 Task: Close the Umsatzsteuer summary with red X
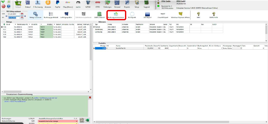90,98
